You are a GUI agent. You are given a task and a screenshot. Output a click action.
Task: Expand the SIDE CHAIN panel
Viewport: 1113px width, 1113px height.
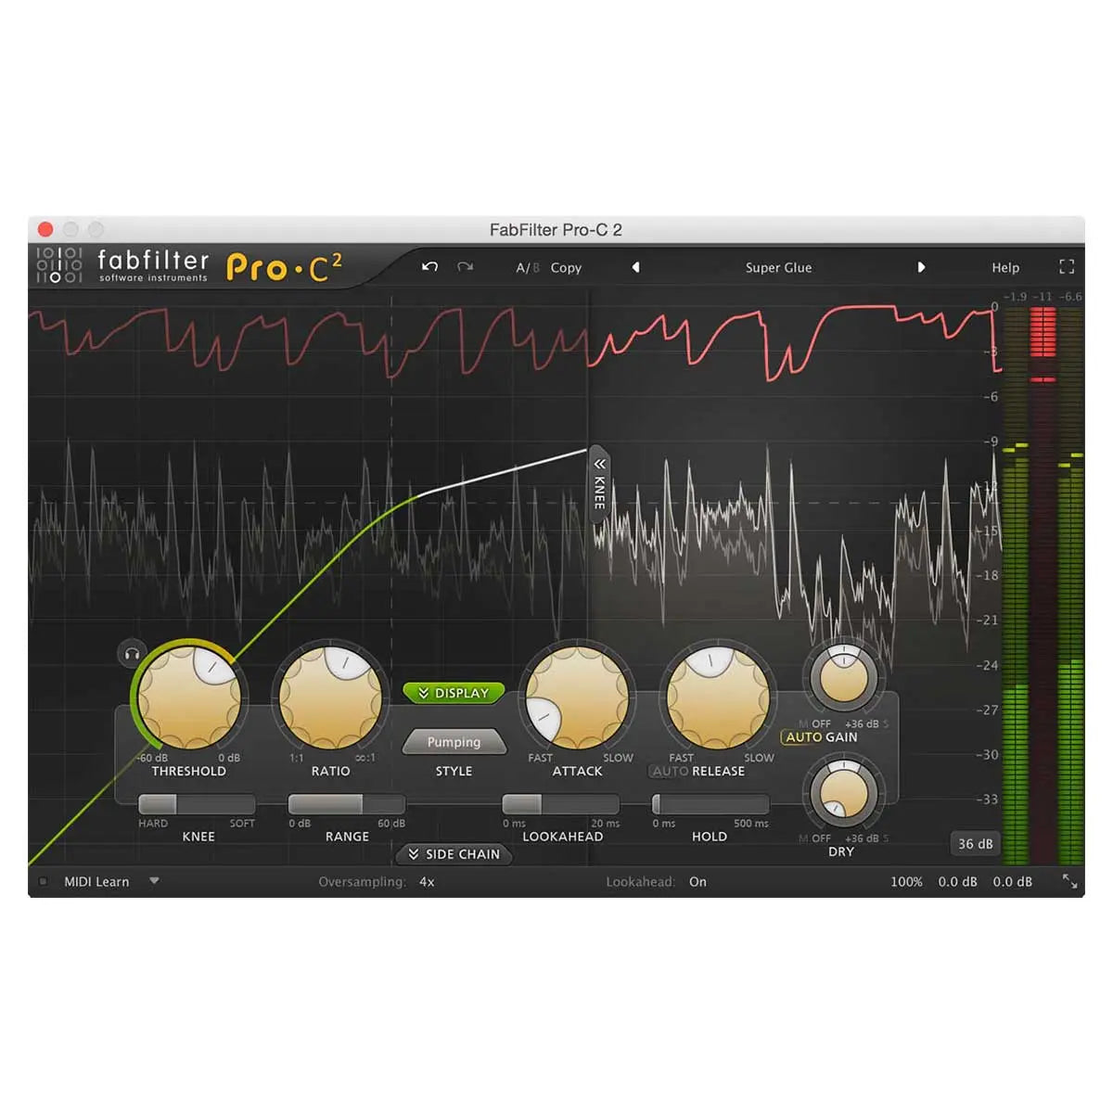coord(454,854)
